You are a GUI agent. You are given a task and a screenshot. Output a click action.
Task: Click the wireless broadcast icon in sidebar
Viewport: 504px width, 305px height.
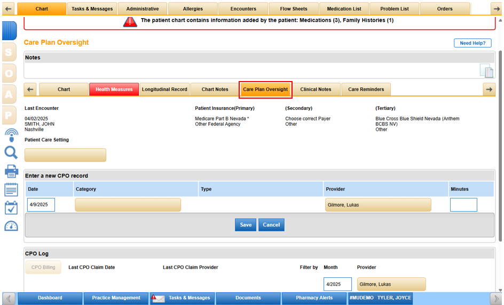11,134
